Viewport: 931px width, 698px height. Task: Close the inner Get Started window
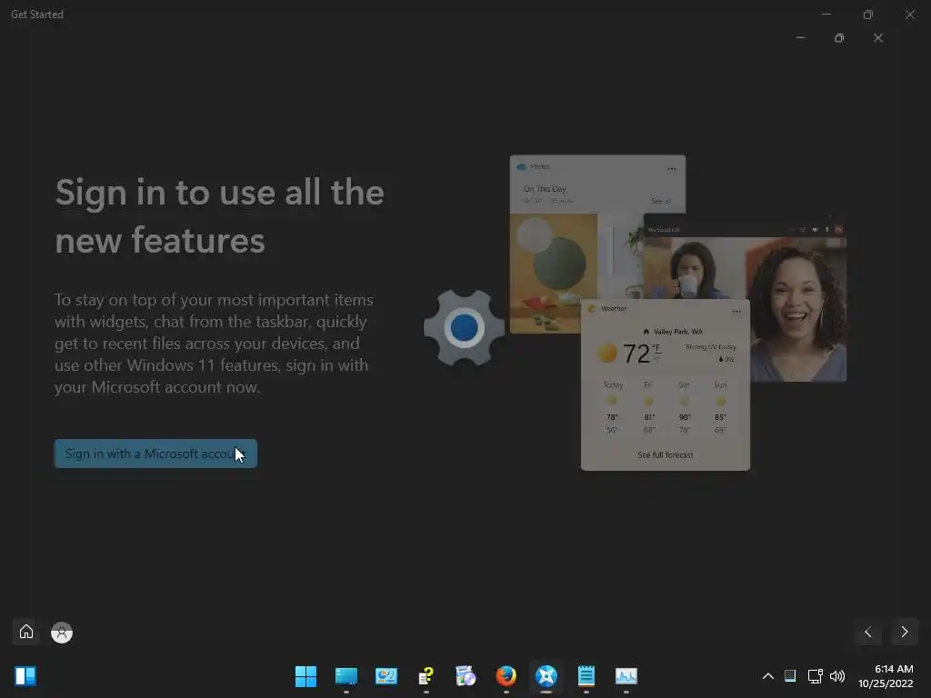coord(878,38)
